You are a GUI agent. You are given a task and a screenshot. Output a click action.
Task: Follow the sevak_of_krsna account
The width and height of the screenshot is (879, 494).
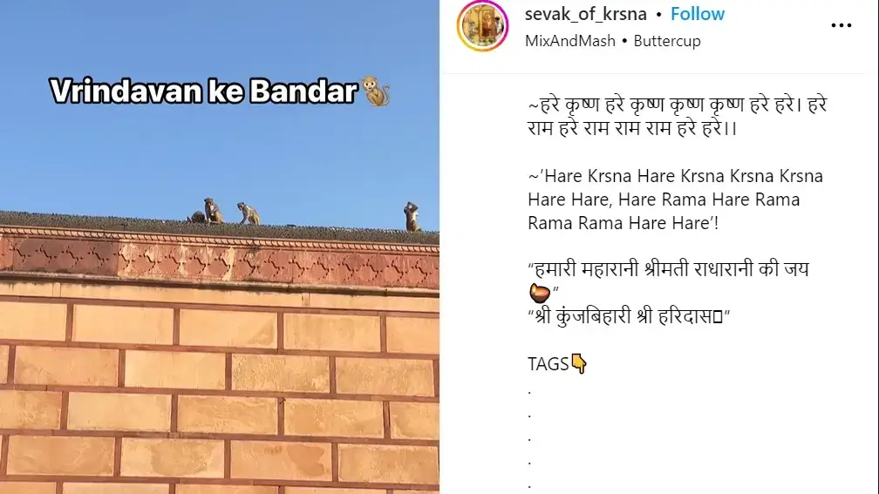(x=698, y=14)
